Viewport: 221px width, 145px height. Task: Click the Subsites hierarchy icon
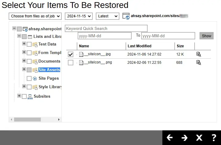coord(30,97)
